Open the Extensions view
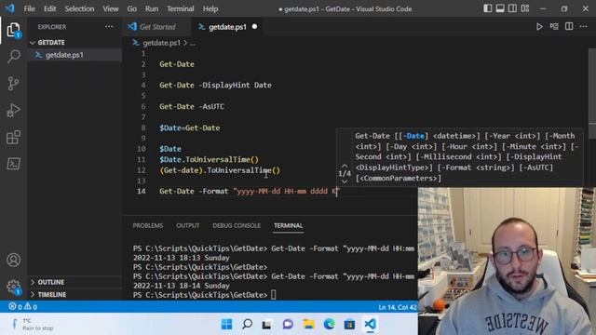596x335 pixels. (13, 137)
